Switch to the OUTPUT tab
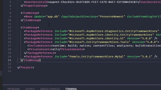This screenshot has width=161, height=90. coord(30,89)
